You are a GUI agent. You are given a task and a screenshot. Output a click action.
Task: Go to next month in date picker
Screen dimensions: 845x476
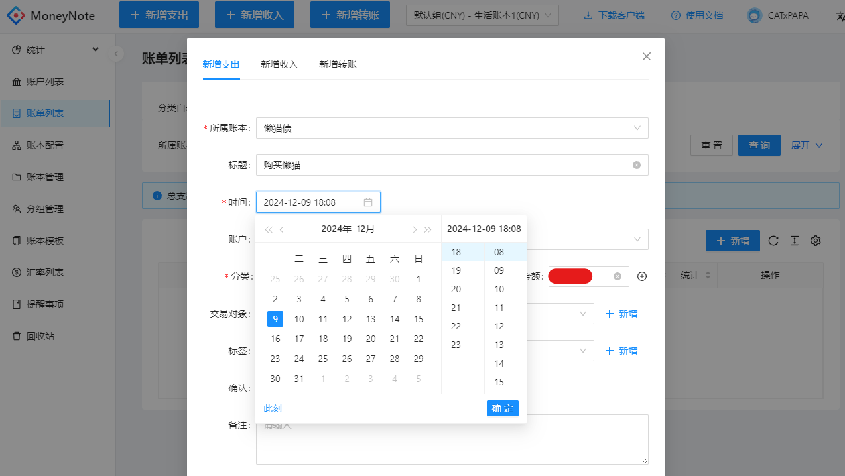click(x=415, y=229)
